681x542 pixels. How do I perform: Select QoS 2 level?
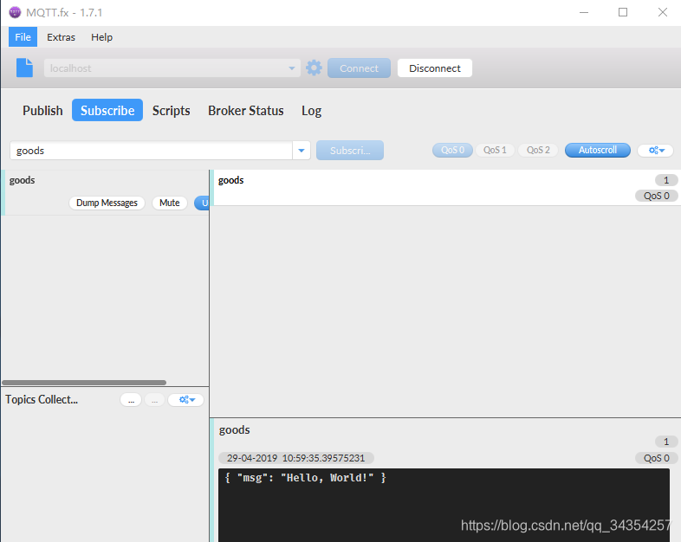538,150
